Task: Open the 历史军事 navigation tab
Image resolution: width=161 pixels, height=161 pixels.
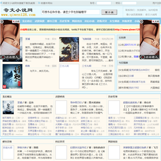Action: point(64,21)
